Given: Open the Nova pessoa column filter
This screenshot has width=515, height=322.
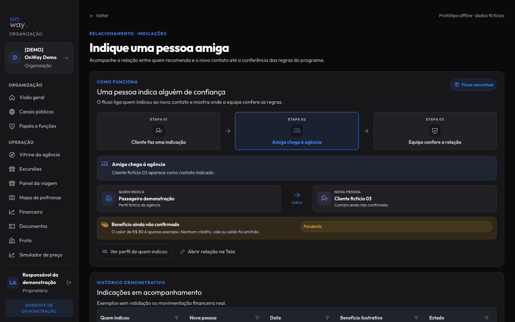Looking at the screenshot, I should point(257,318).
